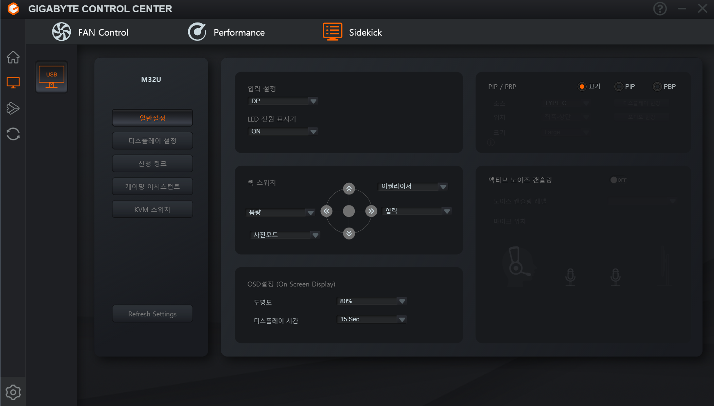Viewport: 714px width, 406px height.
Task: Open the 게이밍 어시스턴트 section
Action: pyautogui.click(x=153, y=187)
